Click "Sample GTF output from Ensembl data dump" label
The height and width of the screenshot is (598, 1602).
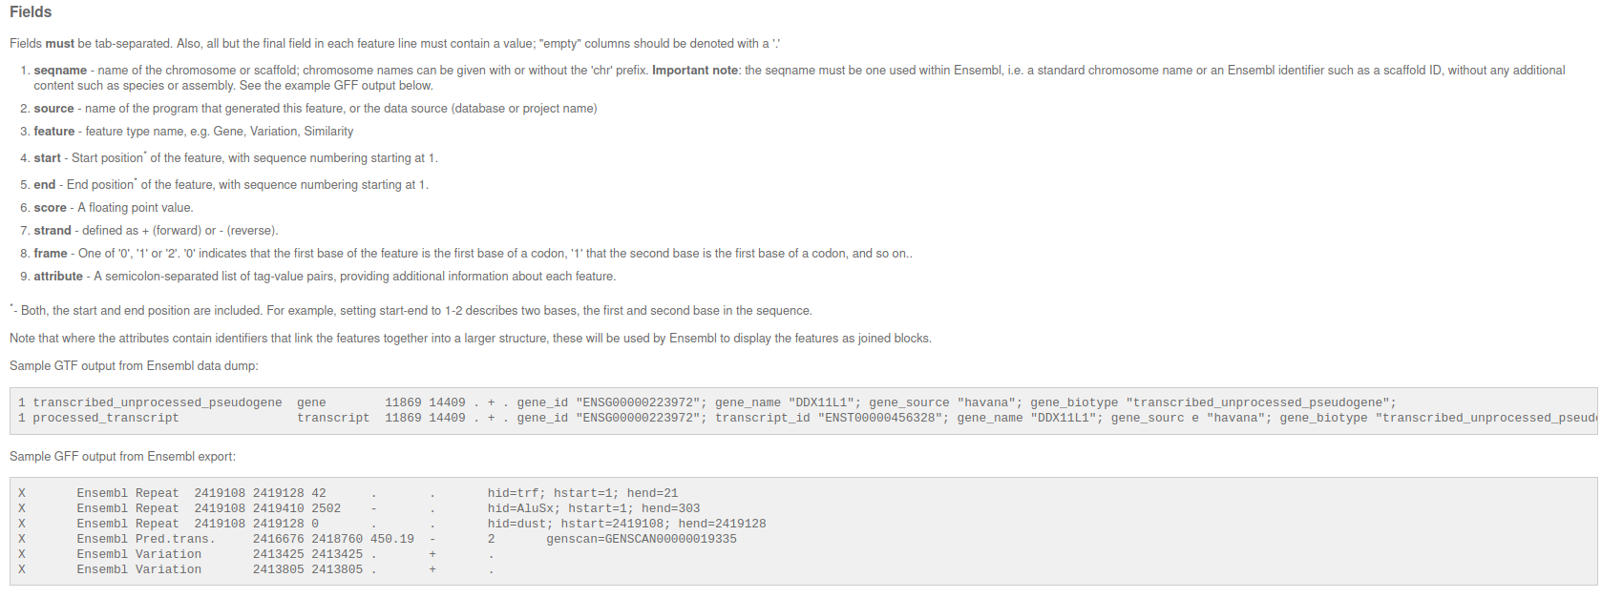(134, 366)
